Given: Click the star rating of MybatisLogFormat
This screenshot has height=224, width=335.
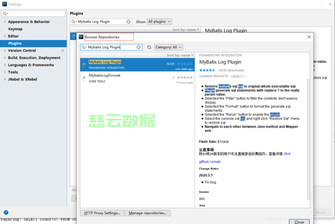Looking at the screenshot, I should pyautogui.click(x=185, y=77).
